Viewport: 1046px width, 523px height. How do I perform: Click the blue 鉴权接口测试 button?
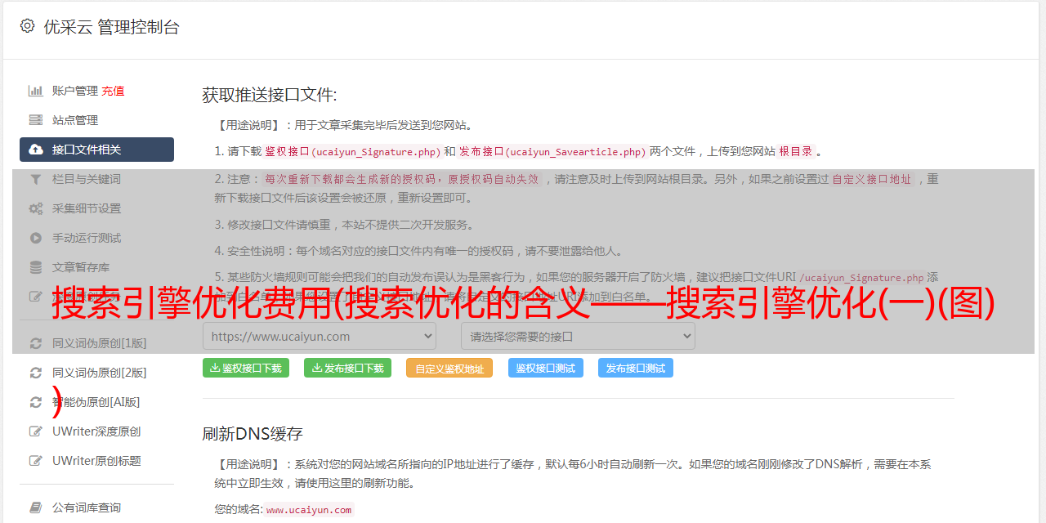pyautogui.click(x=546, y=368)
